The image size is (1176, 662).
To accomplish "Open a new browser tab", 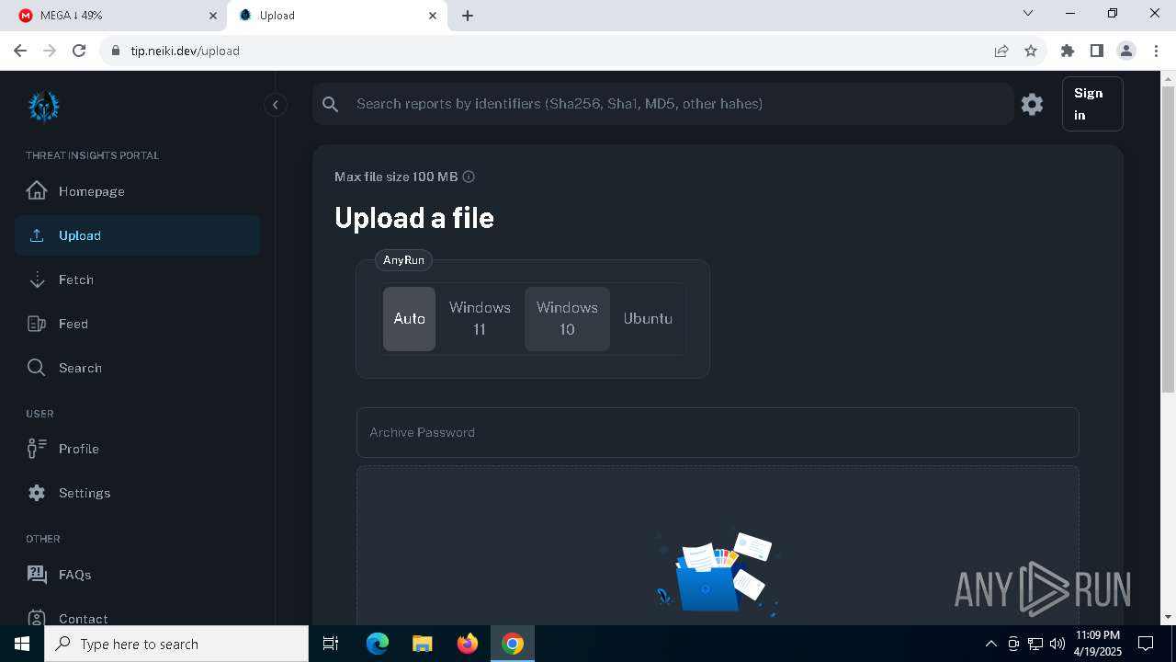I will point(468,16).
